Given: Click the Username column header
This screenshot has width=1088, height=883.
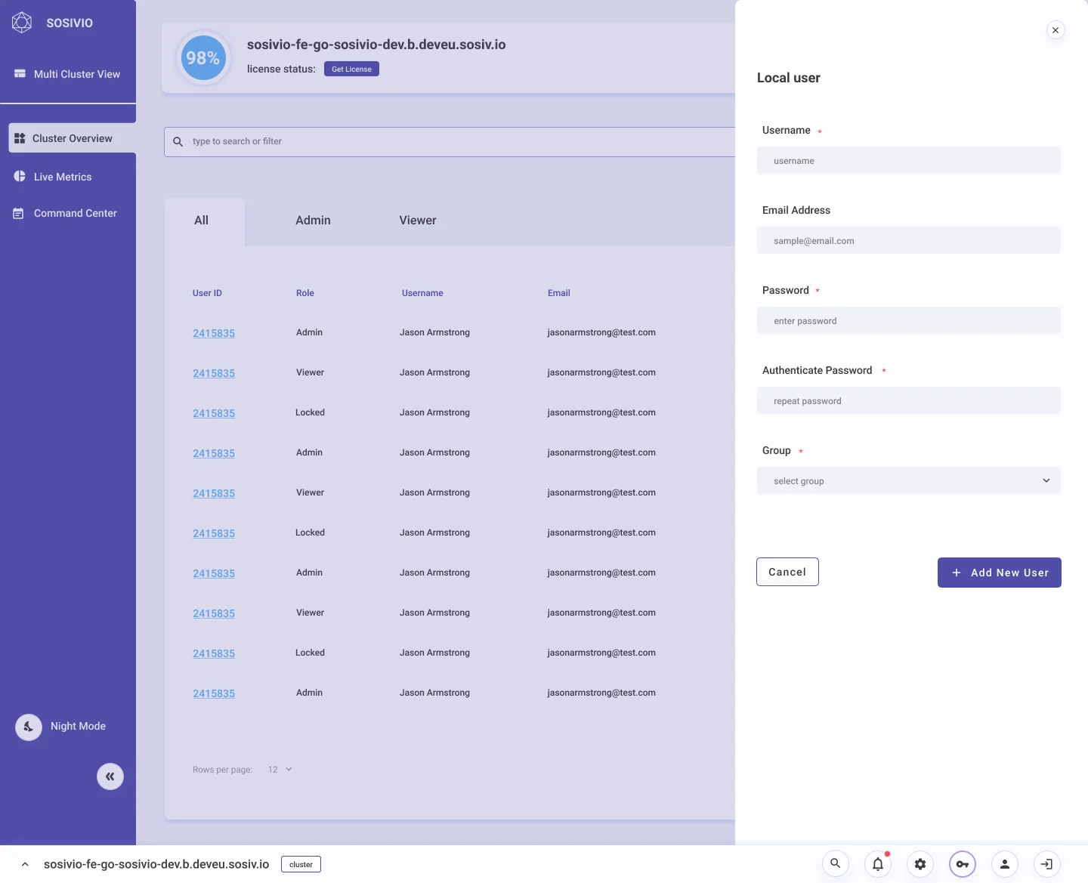Looking at the screenshot, I should [422, 293].
